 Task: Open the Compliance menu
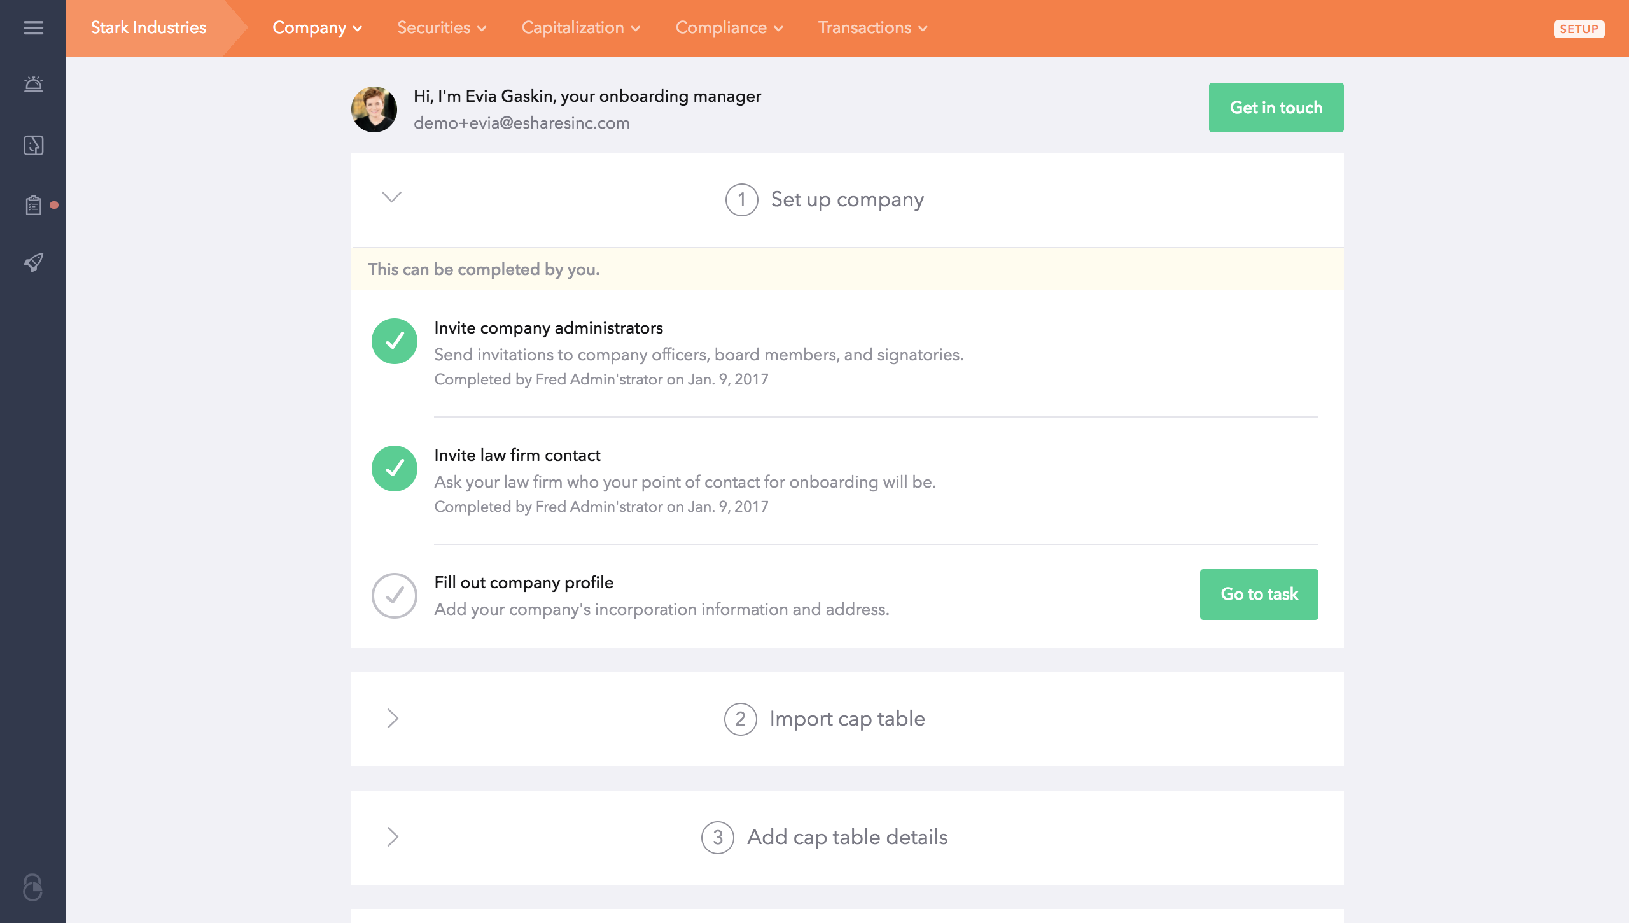pyautogui.click(x=729, y=28)
